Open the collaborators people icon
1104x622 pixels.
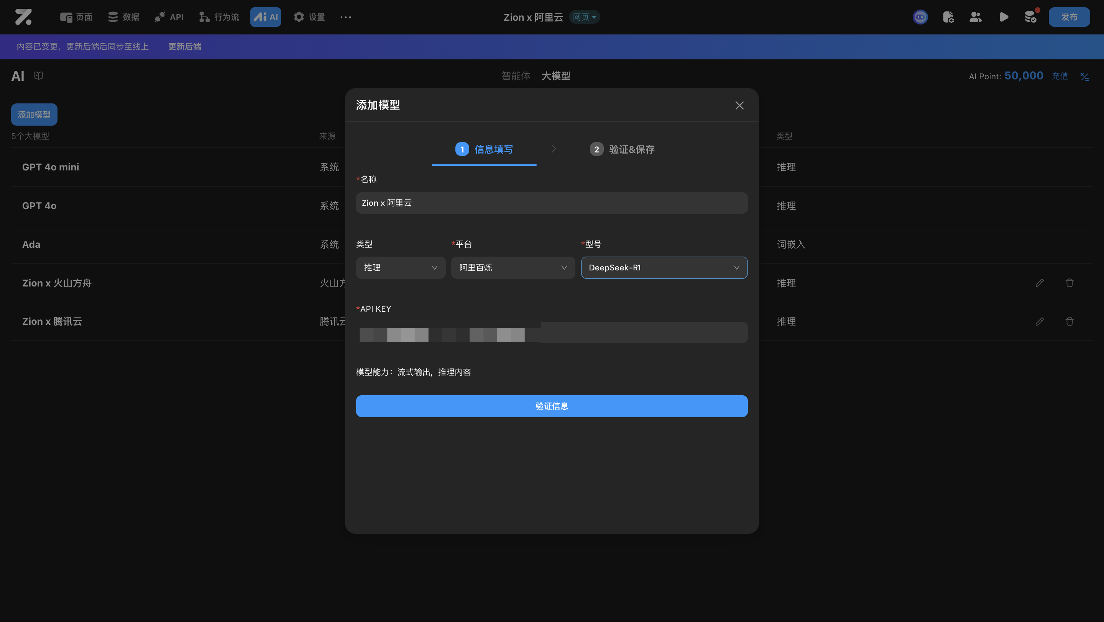tap(976, 17)
